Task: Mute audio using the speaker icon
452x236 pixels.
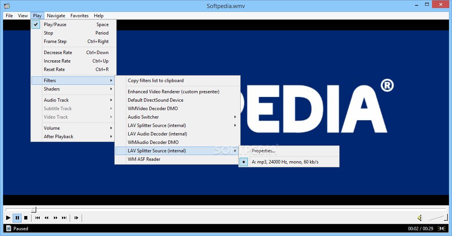Action: pyautogui.click(x=420, y=218)
